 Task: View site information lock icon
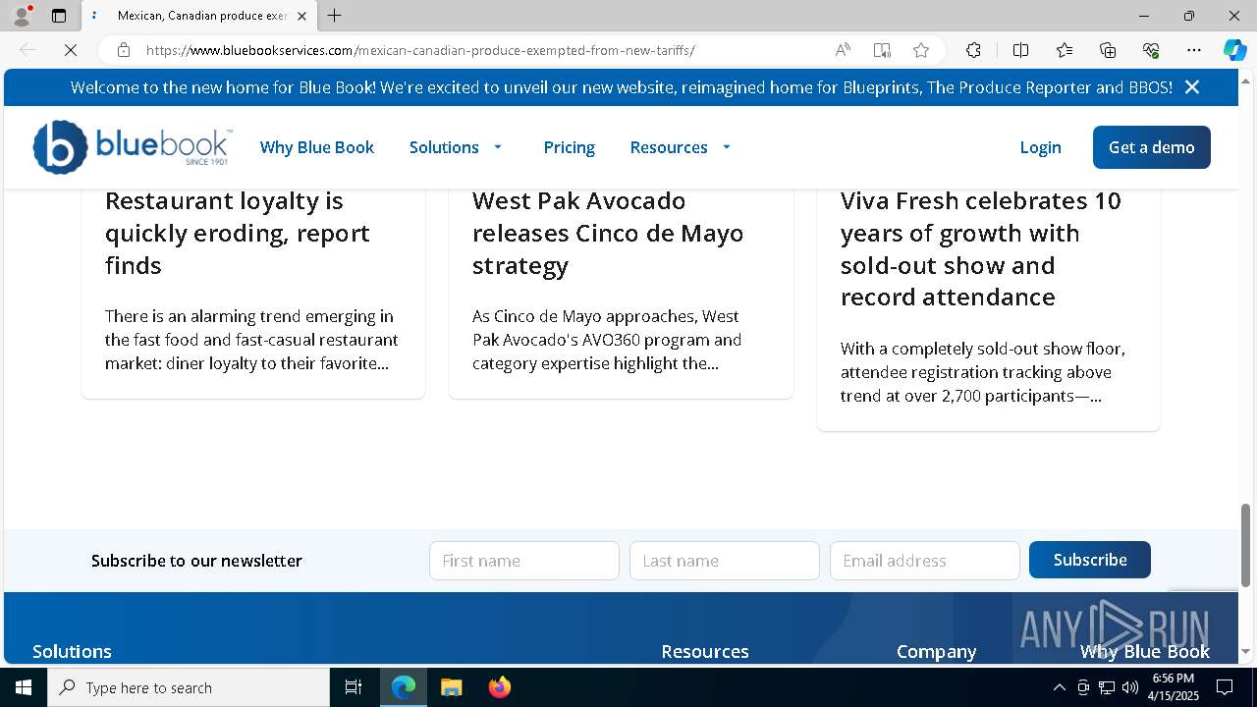tap(123, 50)
